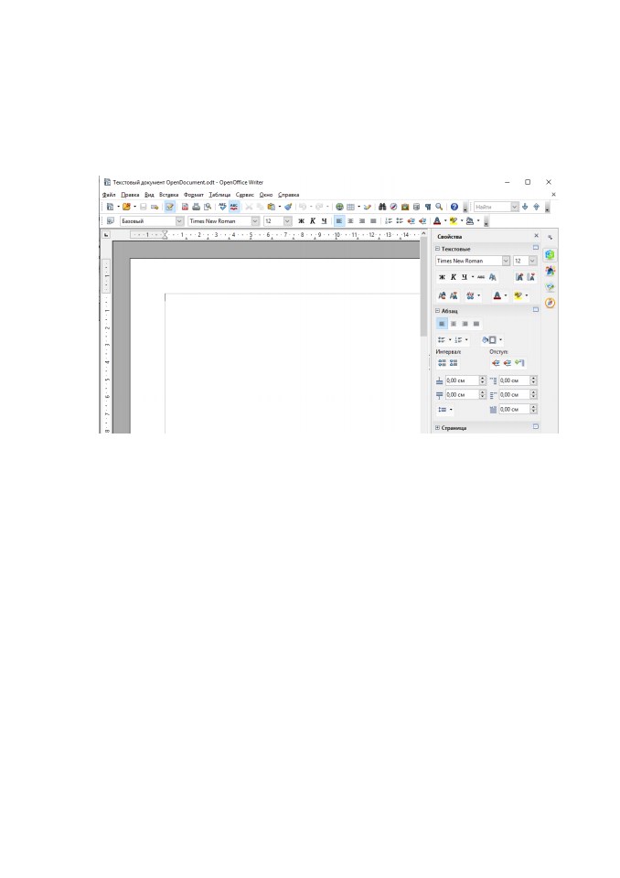Image resolution: width=620 pixels, height=878 pixels.
Task: Select the Format Paintbrush icon
Action: click(x=288, y=208)
